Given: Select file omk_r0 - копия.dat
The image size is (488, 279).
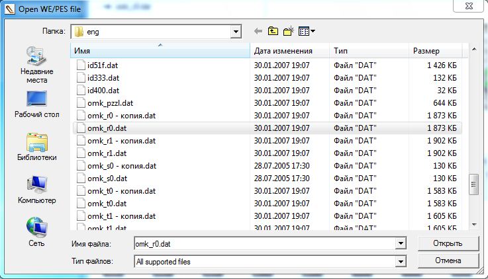Looking at the screenshot, I should point(121,116).
